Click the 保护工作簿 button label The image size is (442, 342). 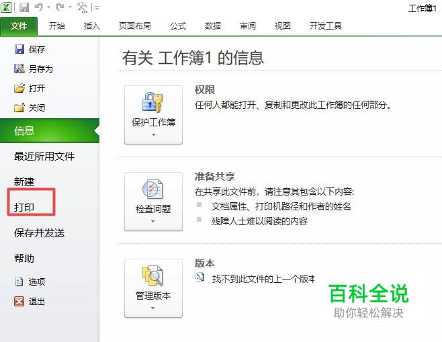tap(153, 122)
